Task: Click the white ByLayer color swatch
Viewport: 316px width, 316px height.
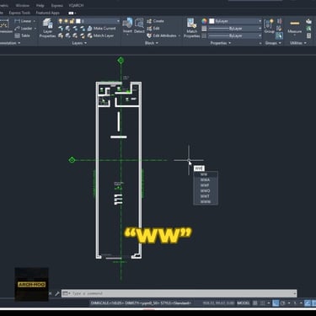Action: 212,21
